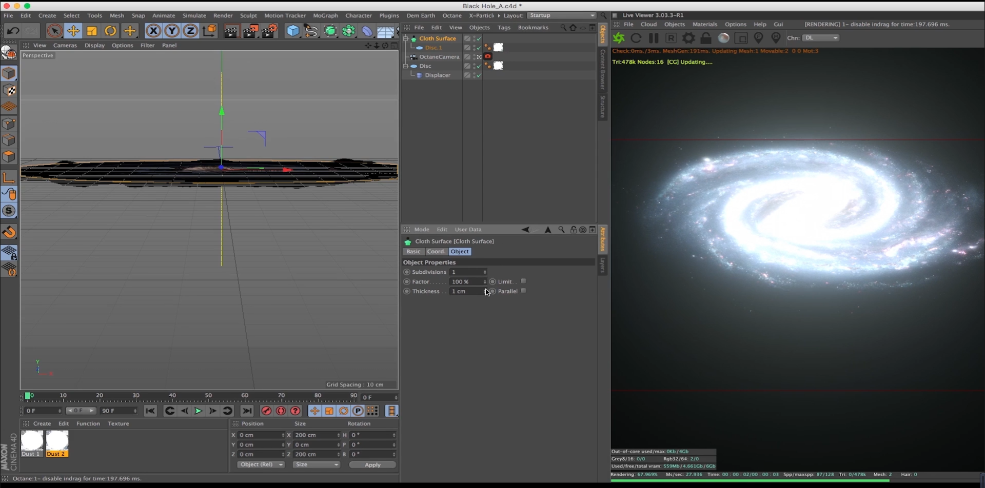This screenshot has height=488, width=985.
Task: Send scene to Octane Live Viewer
Action: (619, 38)
